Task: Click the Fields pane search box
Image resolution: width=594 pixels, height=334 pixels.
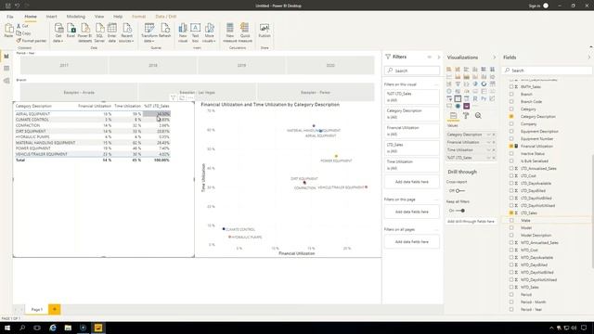Action: (x=547, y=71)
